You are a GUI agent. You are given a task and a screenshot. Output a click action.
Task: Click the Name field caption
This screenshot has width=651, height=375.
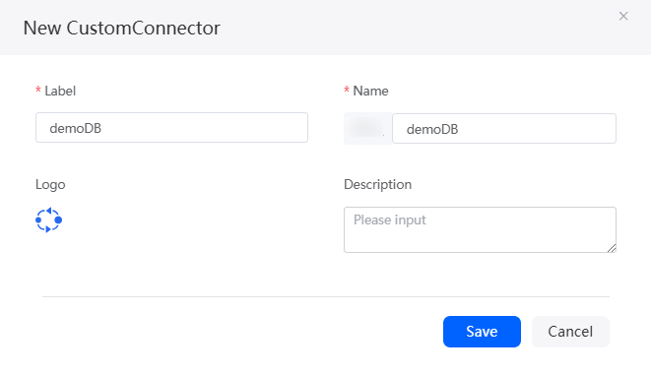point(370,91)
